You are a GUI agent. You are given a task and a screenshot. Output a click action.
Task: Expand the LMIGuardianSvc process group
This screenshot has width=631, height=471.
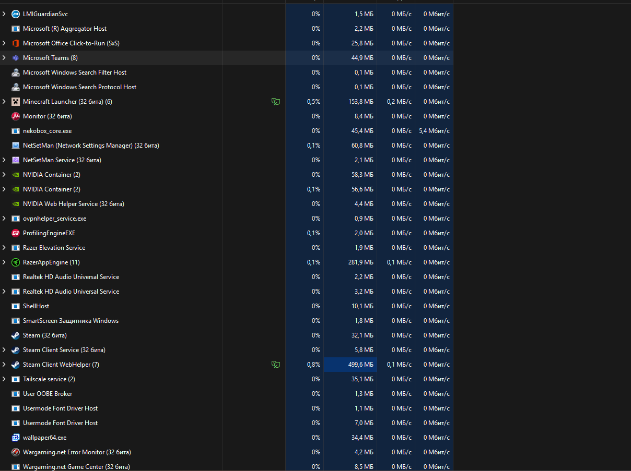4,14
